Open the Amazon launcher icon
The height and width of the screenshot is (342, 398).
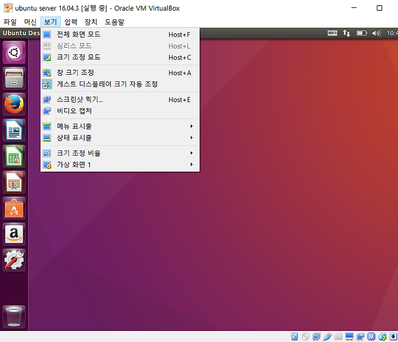point(14,234)
